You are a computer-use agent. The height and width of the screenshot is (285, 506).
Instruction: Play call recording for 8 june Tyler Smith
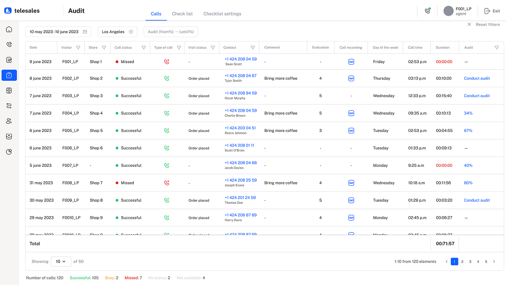click(351, 79)
